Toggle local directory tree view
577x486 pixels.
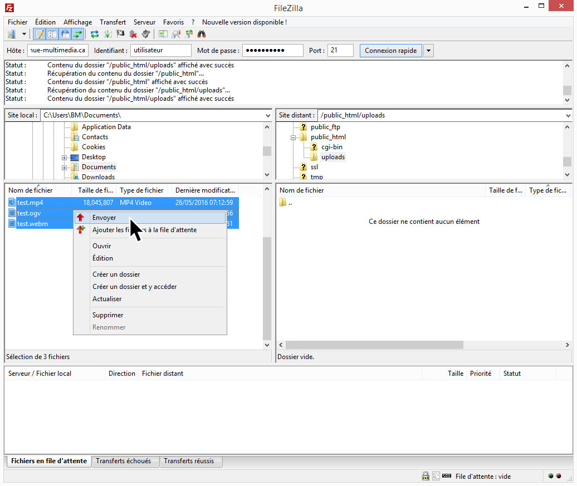52,35
